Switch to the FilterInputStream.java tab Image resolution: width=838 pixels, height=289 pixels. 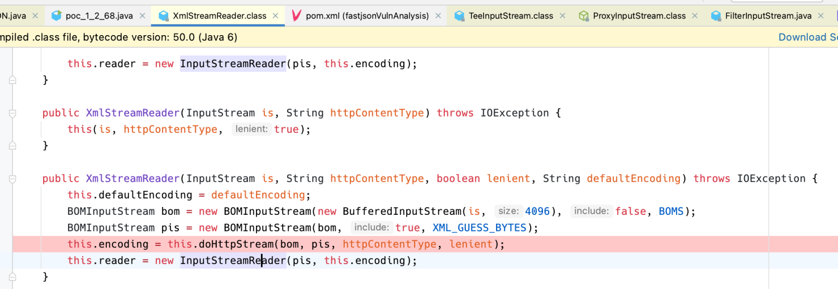pyautogui.click(x=768, y=16)
